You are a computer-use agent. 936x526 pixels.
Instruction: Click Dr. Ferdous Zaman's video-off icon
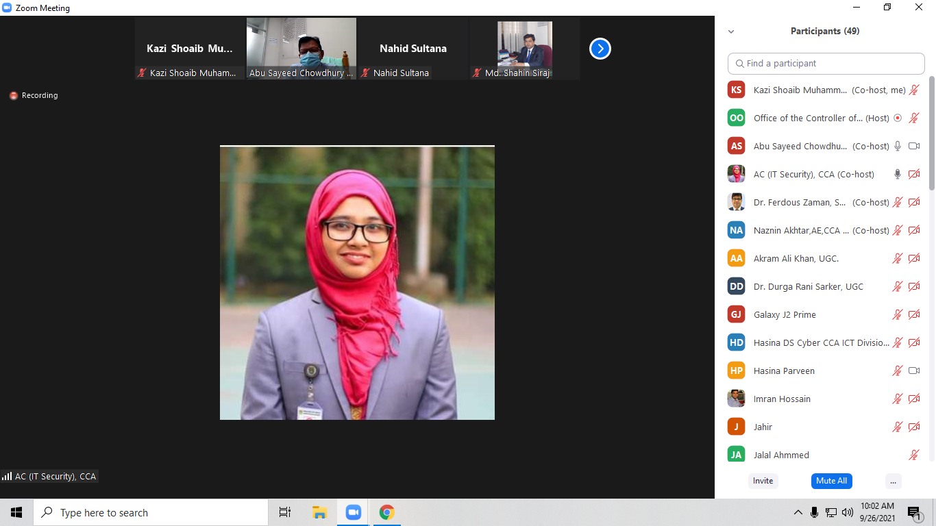(913, 202)
